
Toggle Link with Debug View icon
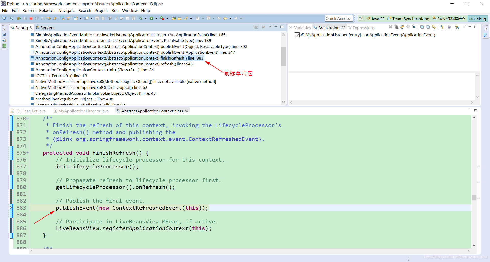tap(434, 27)
